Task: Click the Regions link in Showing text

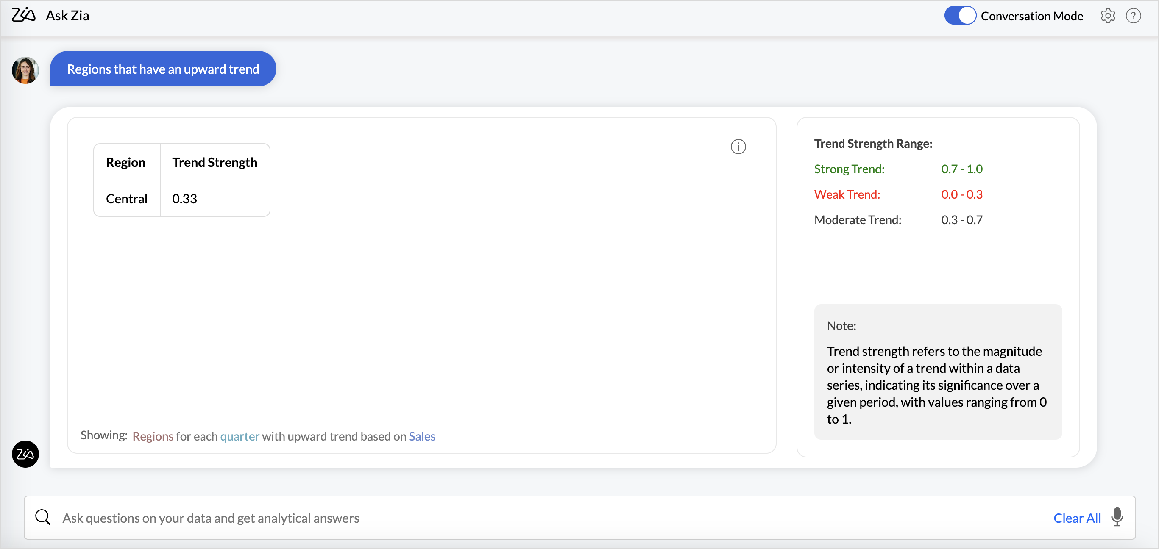Action: [x=153, y=436]
